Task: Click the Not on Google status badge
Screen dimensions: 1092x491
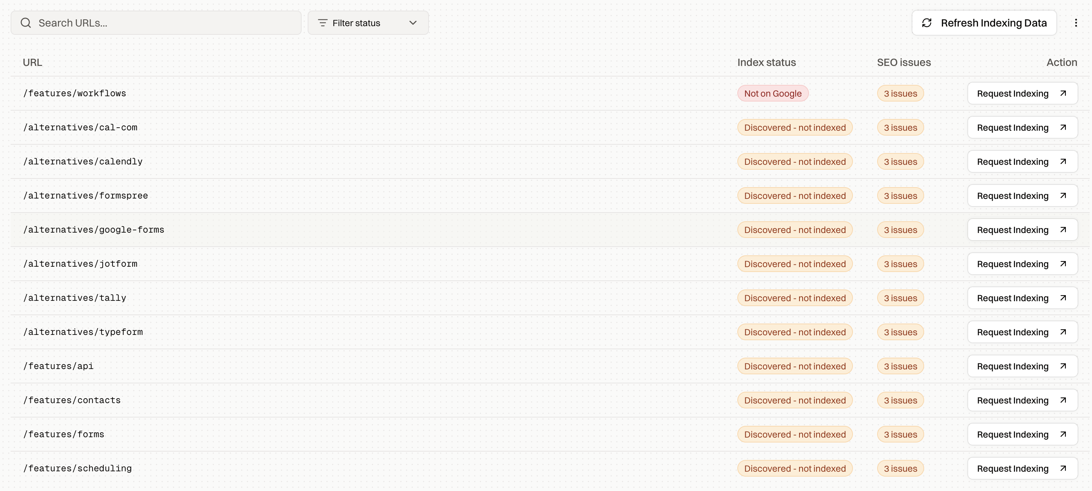Action: click(x=773, y=93)
